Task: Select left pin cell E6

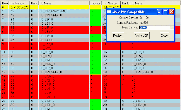Action: click(19, 28)
